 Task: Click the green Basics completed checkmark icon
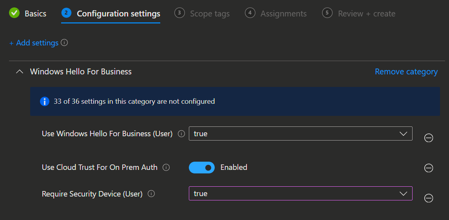(x=14, y=13)
